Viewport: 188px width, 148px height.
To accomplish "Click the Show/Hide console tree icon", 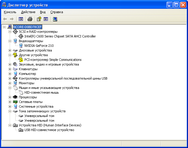I will pyautogui.click(x=21, y=19).
